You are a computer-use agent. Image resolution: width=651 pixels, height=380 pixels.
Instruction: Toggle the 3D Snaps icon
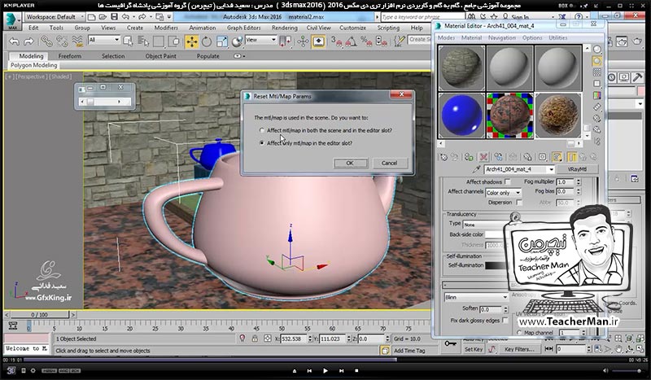[x=336, y=41]
